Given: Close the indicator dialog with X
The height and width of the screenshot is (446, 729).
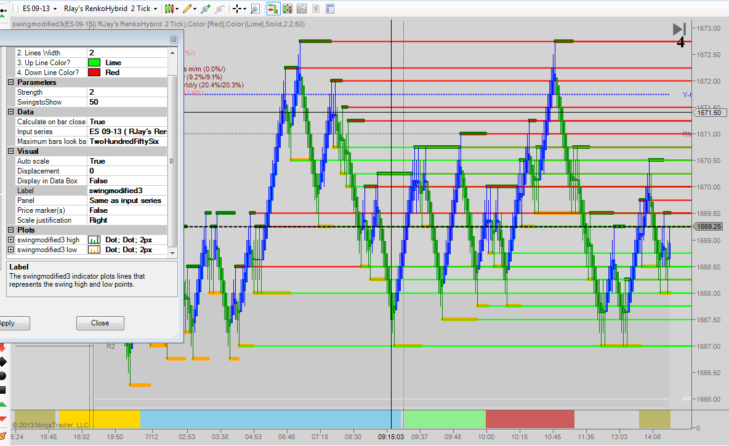Looking at the screenshot, I should pos(174,40).
